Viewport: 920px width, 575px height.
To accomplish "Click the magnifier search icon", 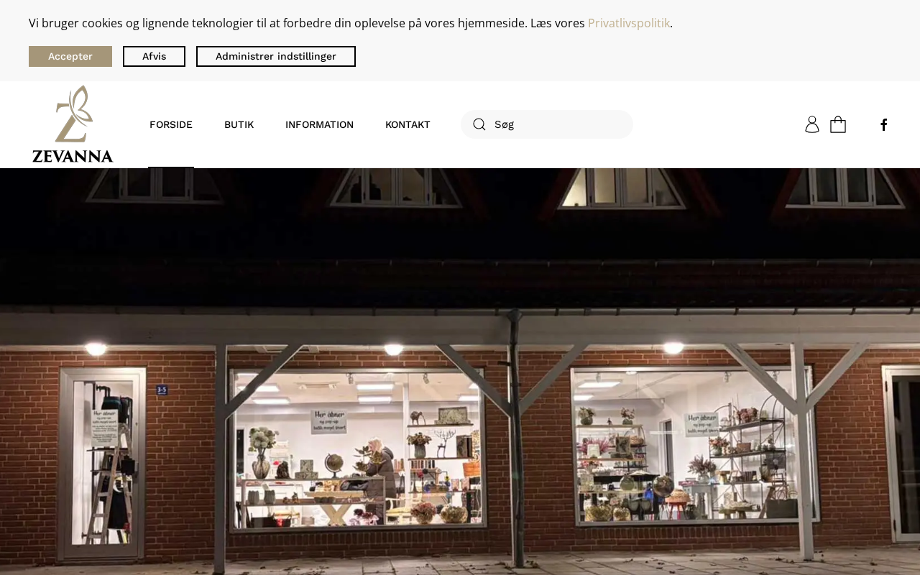I will 479,124.
